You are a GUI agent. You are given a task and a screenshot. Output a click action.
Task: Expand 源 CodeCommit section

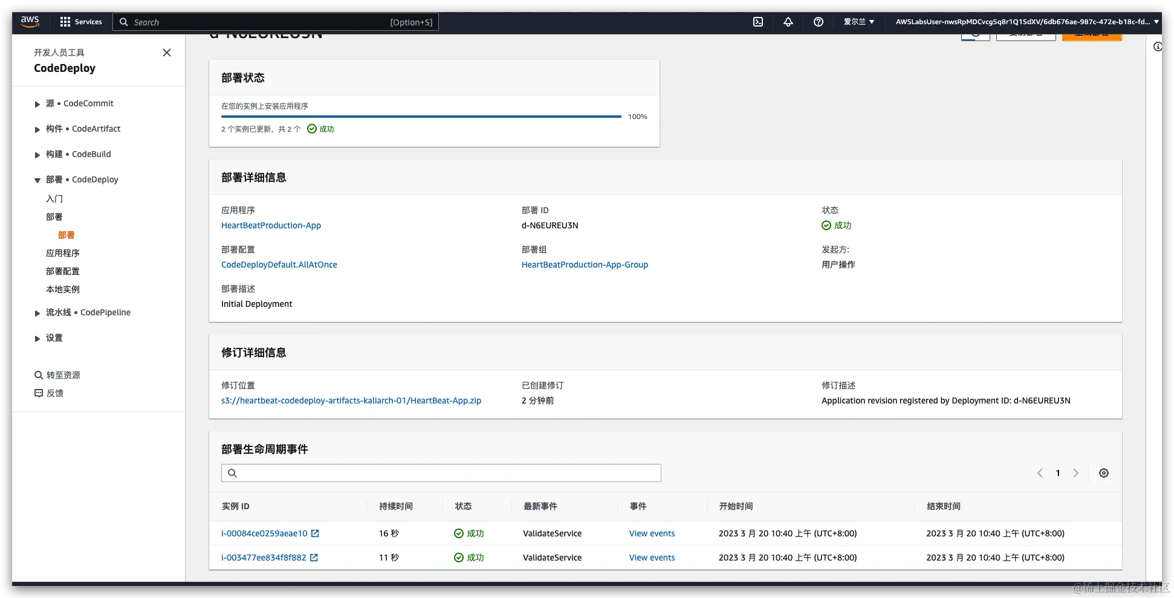[x=37, y=104]
